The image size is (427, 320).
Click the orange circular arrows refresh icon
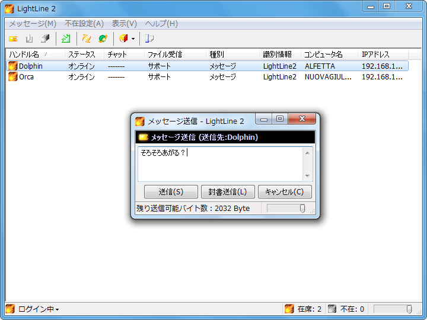coord(87,39)
